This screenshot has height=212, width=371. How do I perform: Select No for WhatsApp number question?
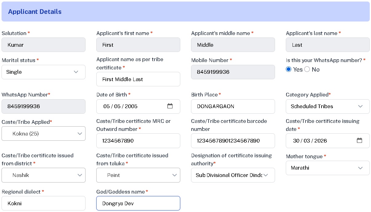point(307,69)
